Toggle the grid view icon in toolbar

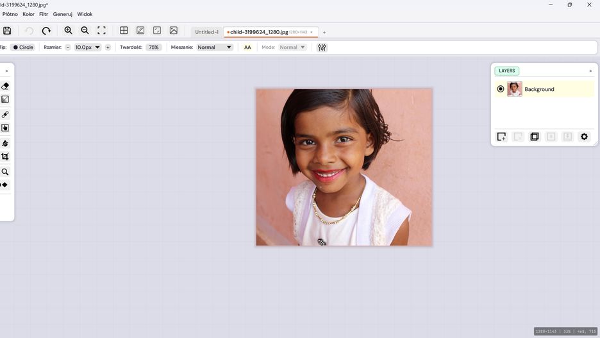pos(124,31)
